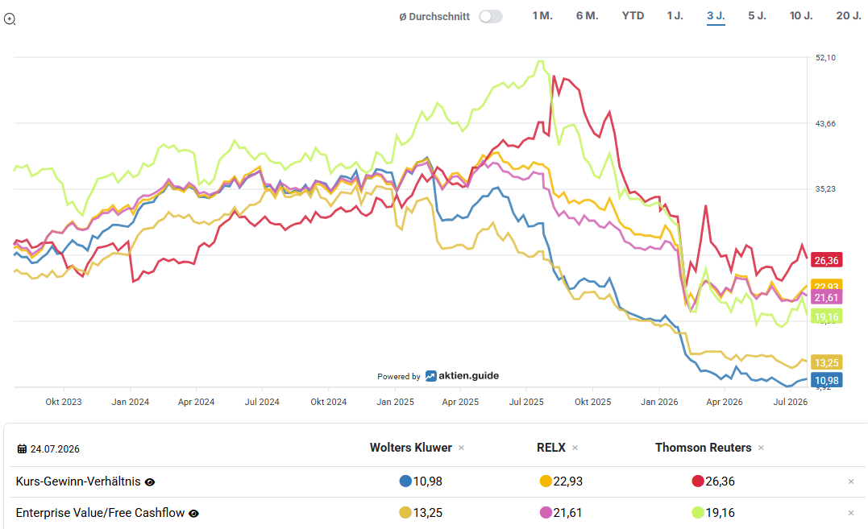Click the Kurs-Gewinn-Verhältnis label

point(78,481)
